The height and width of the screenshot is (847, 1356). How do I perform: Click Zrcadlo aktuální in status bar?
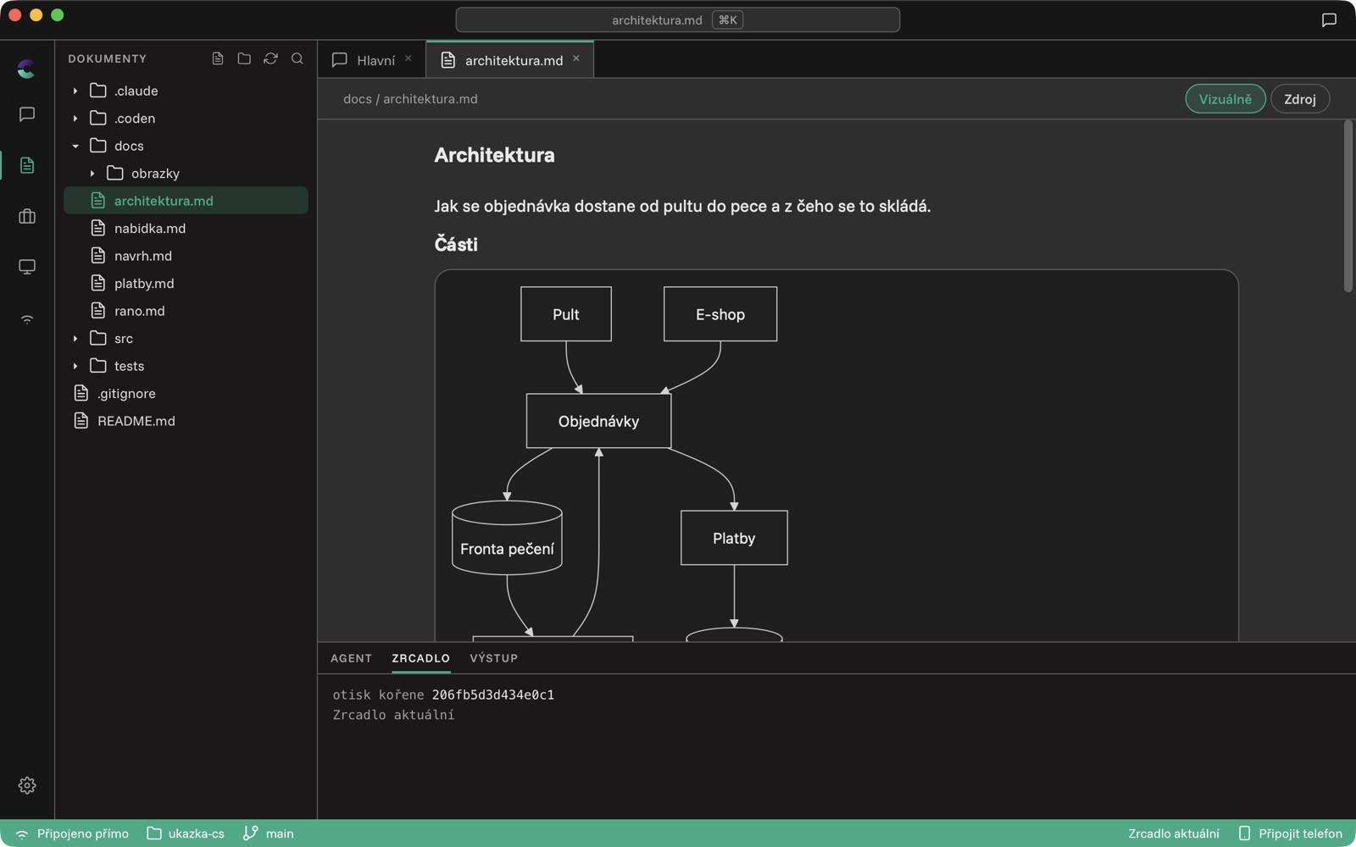pyautogui.click(x=1173, y=833)
